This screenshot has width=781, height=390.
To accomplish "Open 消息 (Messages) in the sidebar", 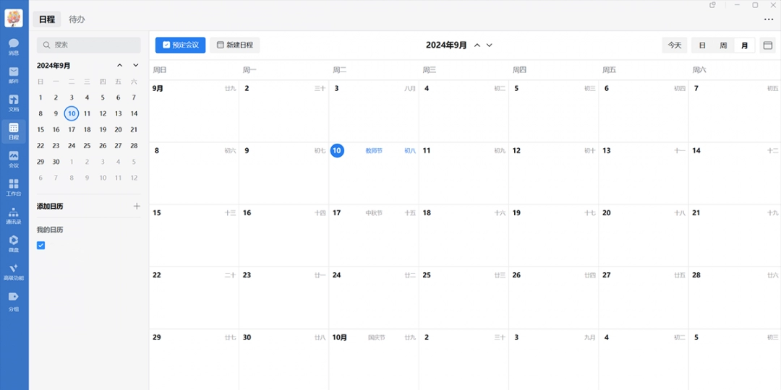I will (x=14, y=46).
